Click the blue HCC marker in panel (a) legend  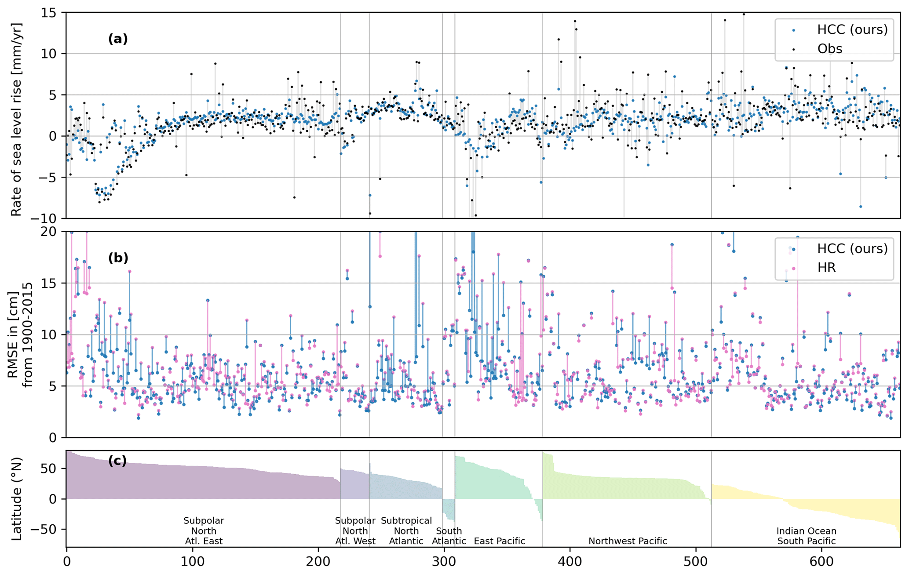coord(793,30)
